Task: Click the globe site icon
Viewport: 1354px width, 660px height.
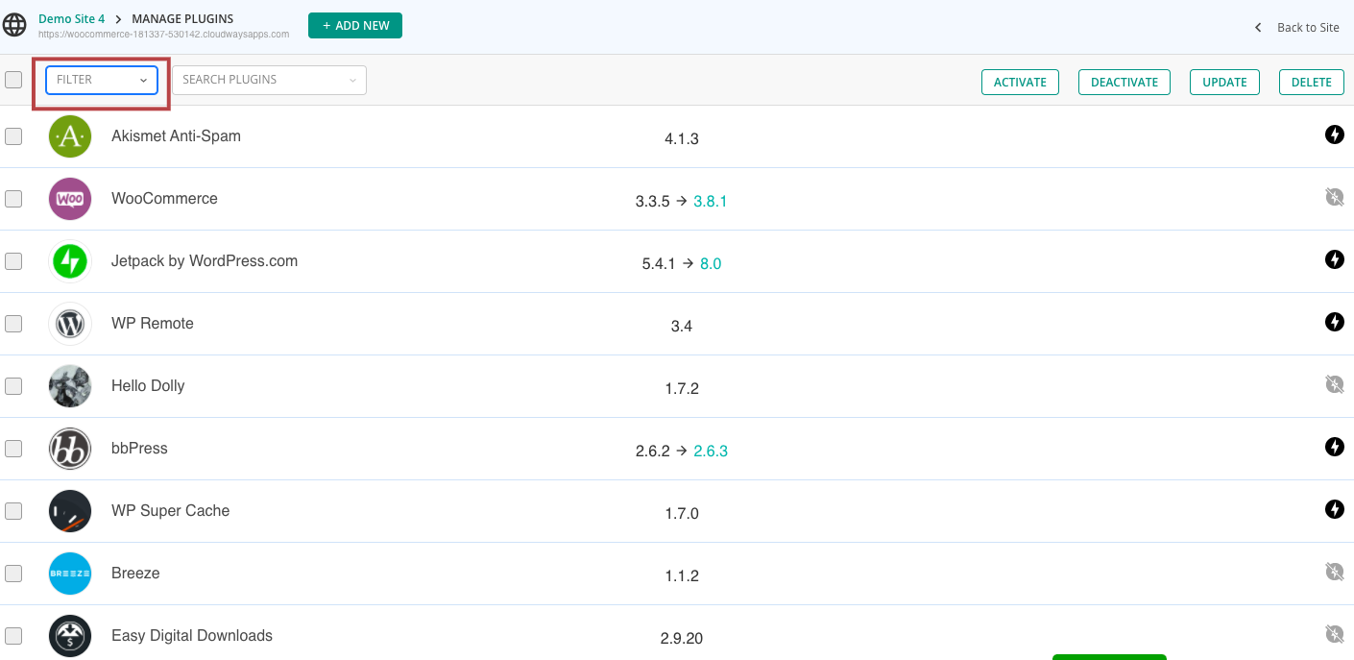Action: [x=14, y=25]
